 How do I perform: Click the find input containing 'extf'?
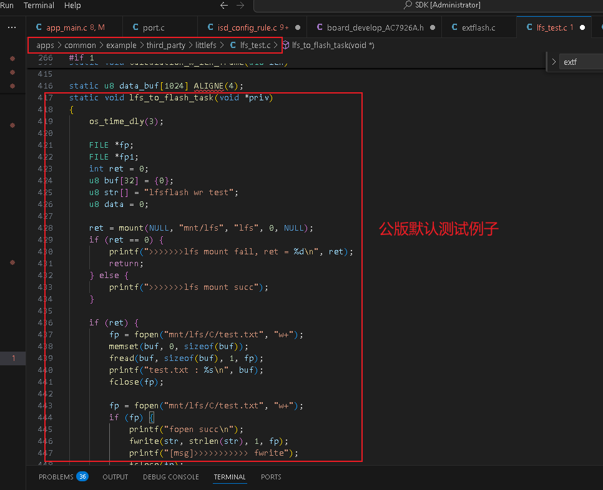[582, 62]
